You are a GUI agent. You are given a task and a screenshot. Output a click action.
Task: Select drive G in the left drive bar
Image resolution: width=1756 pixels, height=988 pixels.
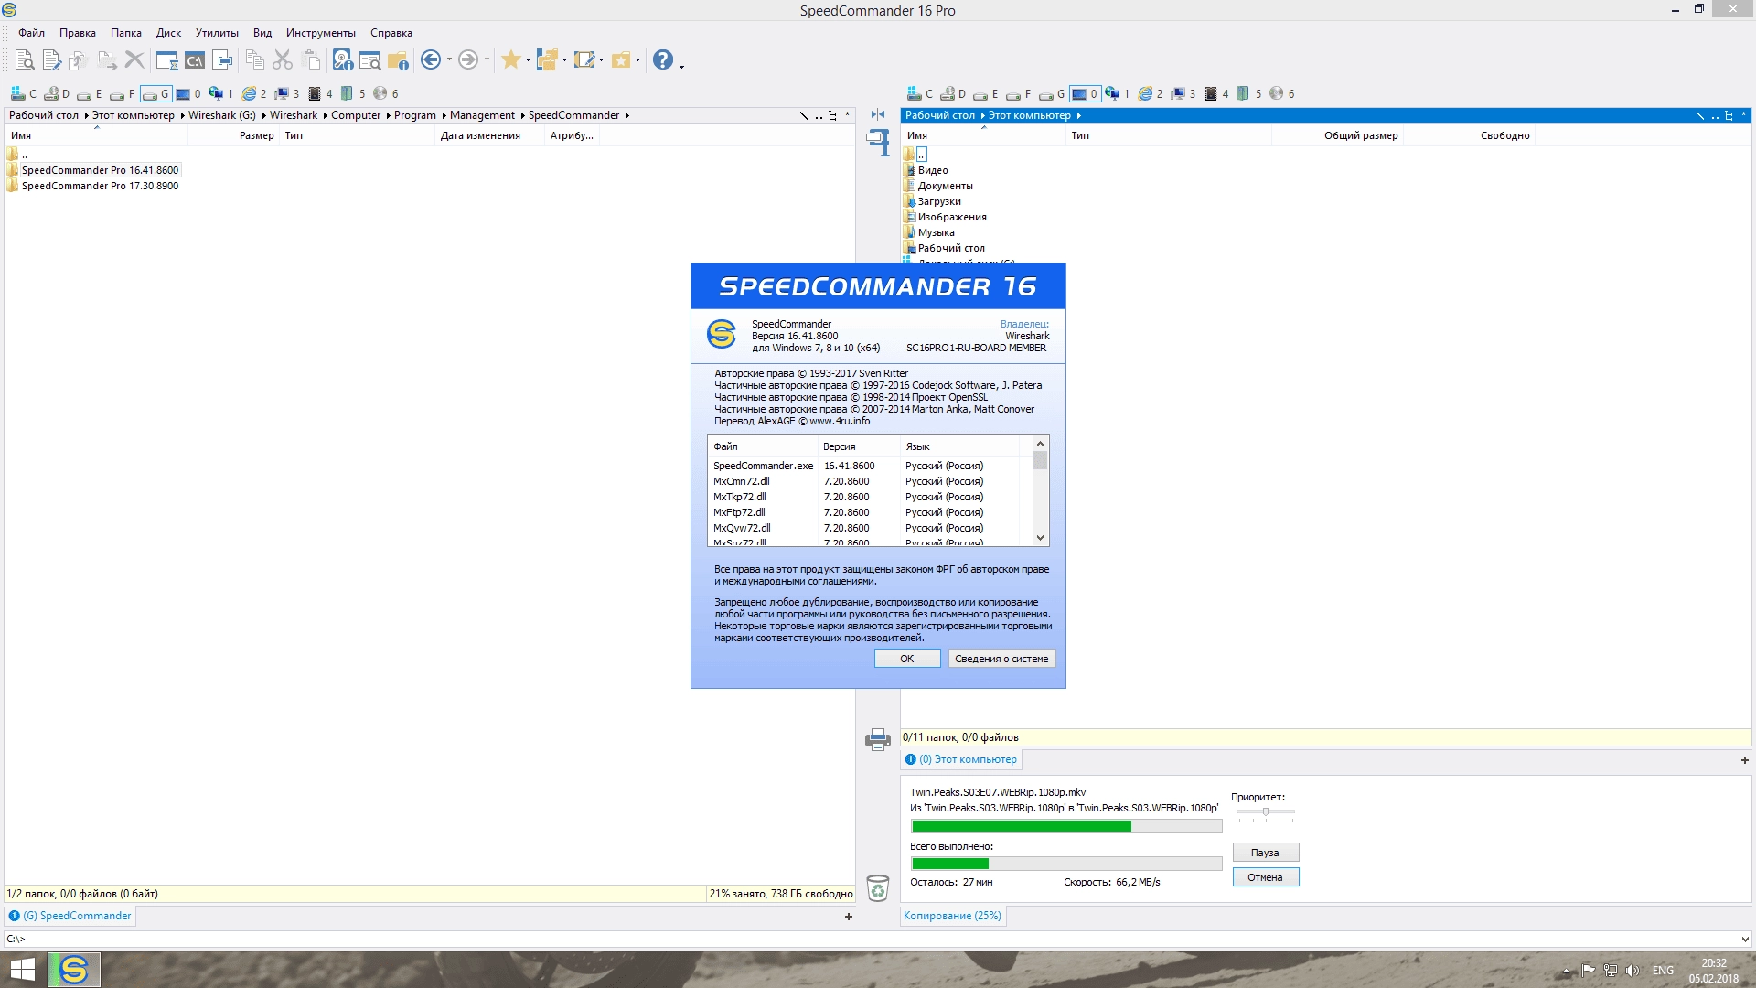[155, 93]
